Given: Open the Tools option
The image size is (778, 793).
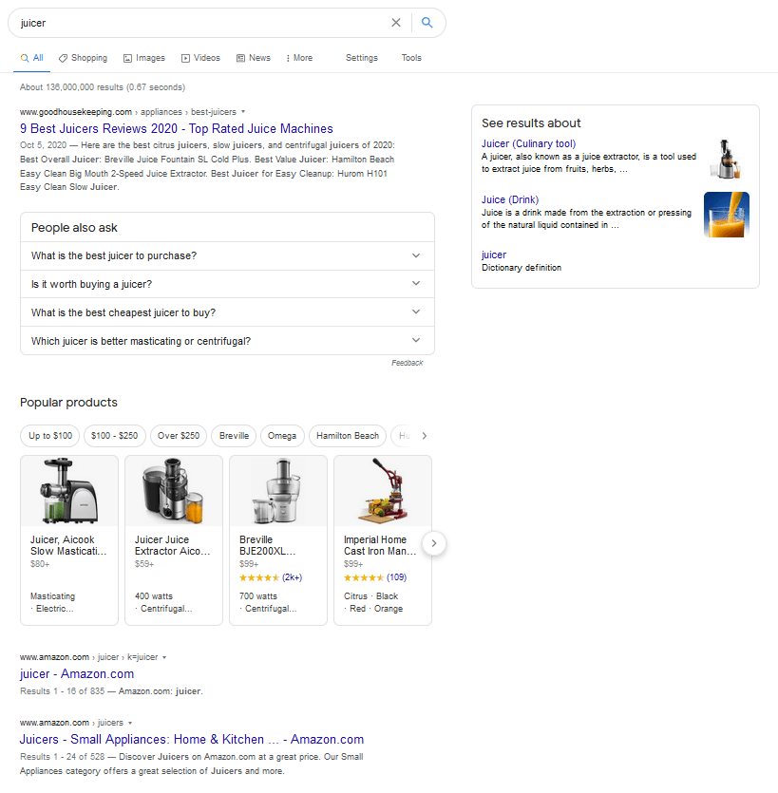Looking at the screenshot, I should (411, 58).
